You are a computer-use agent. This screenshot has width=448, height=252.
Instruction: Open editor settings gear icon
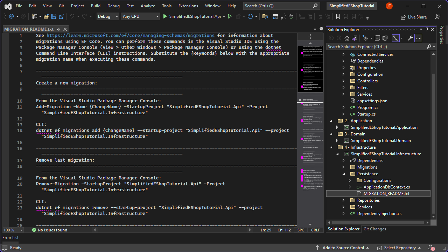(x=321, y=29)
